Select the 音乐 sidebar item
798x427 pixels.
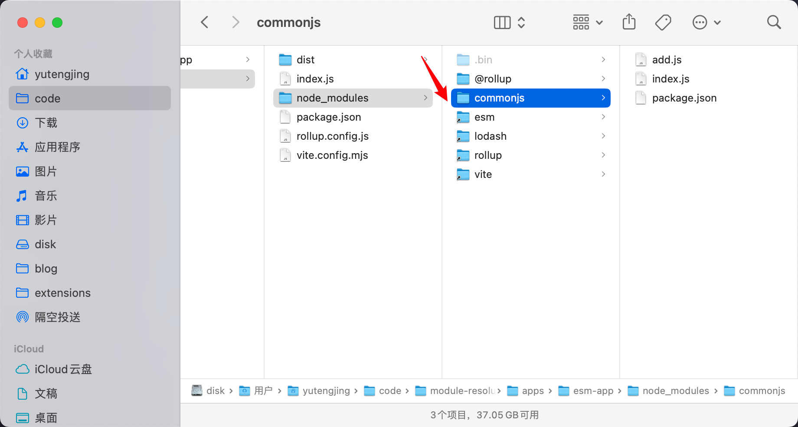click(x=46, y=196)
